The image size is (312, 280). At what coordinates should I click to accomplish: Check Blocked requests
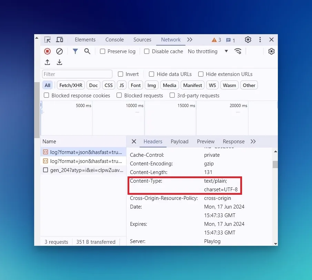[119, 95]
